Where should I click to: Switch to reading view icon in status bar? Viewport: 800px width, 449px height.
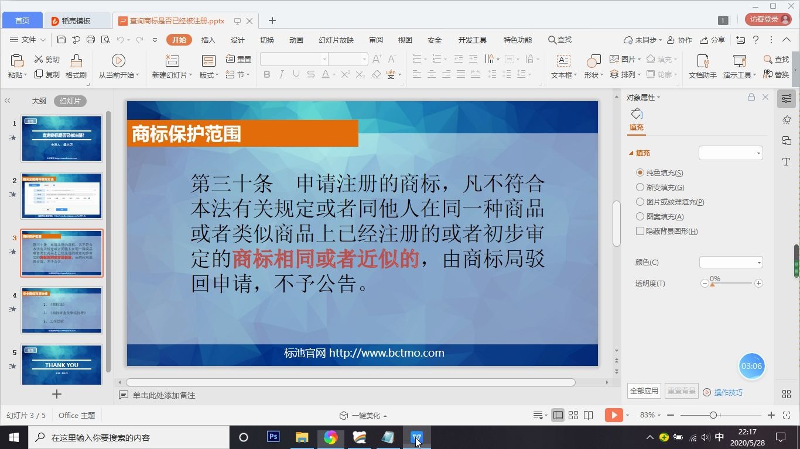point(589,415)
